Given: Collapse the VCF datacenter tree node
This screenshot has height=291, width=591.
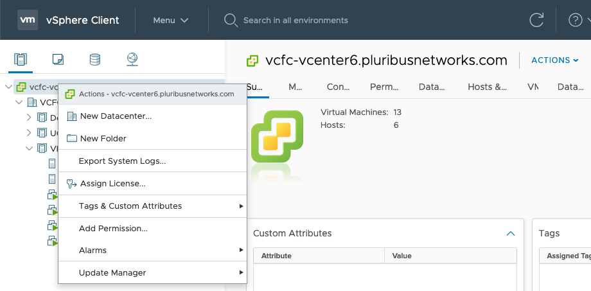Looking at the screenshot, I should (x=19, y=102).
